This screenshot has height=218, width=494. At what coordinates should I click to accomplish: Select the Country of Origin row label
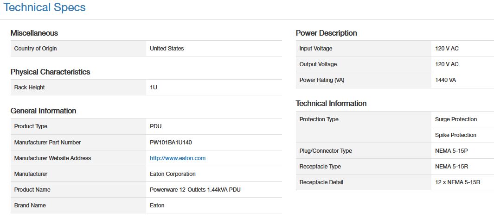(x=35, y=49)
